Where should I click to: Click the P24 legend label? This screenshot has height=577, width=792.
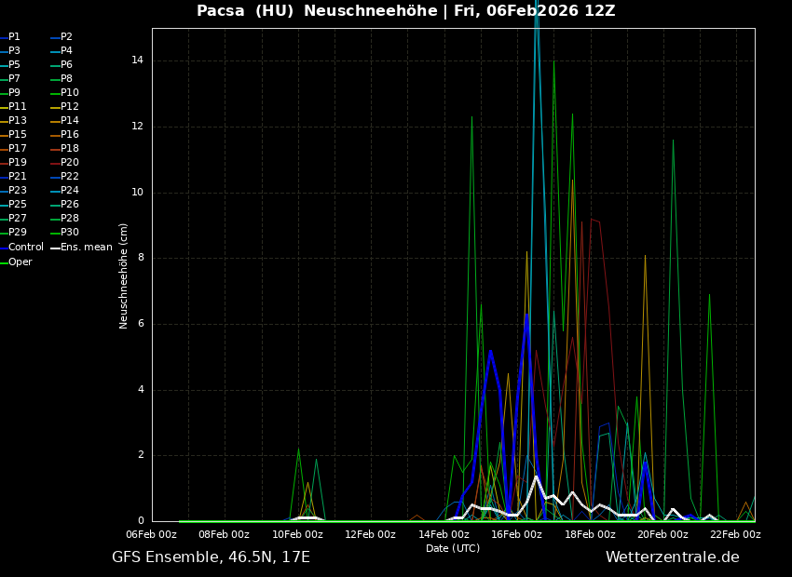pyautogui.click(x=70, y=191)
